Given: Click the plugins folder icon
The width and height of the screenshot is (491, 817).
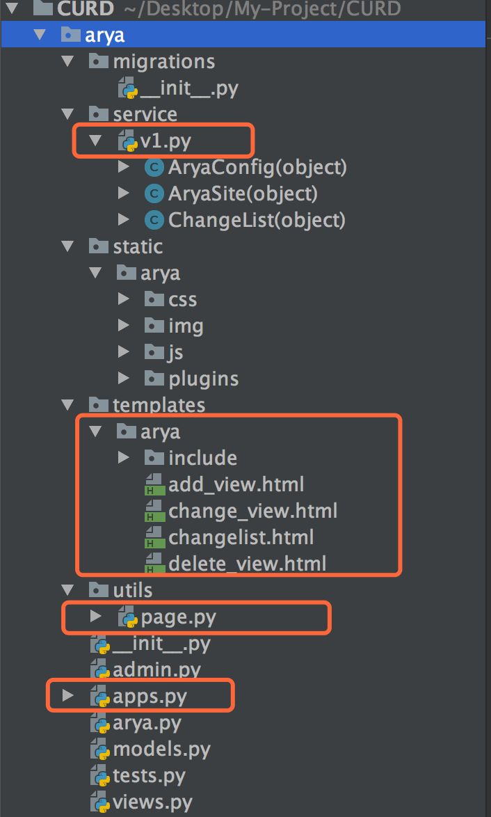Looking at the screenshot, I should point(154,379).
